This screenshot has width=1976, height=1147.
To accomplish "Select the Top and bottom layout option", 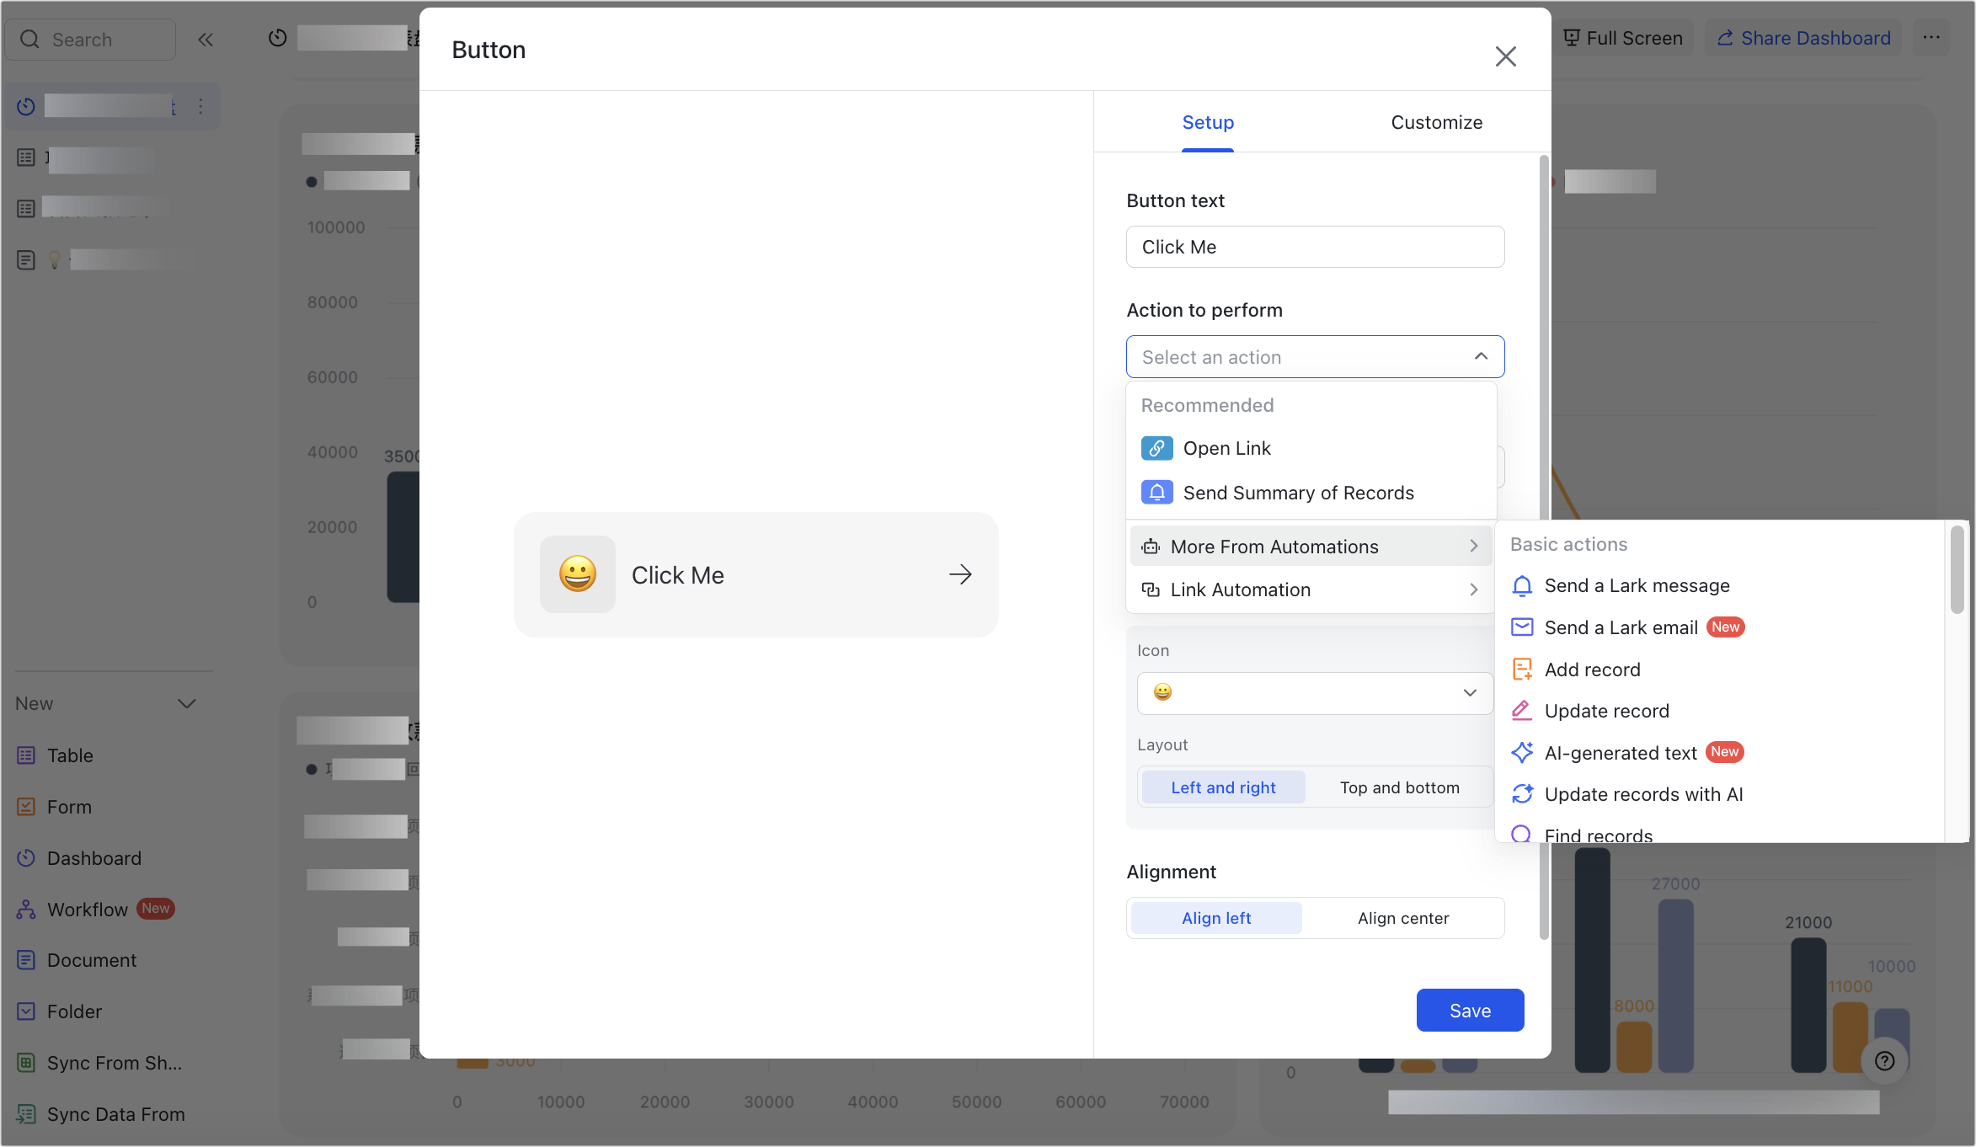I will point(1399,787).
